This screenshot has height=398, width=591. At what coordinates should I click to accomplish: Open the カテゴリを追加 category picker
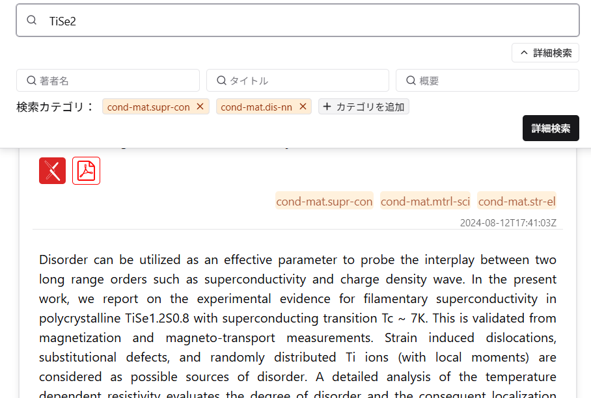363,107
